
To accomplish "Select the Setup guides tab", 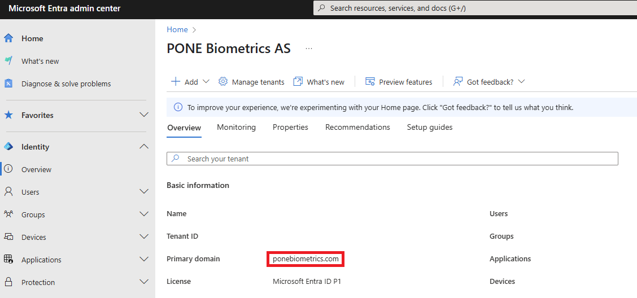I will [430, 127].
